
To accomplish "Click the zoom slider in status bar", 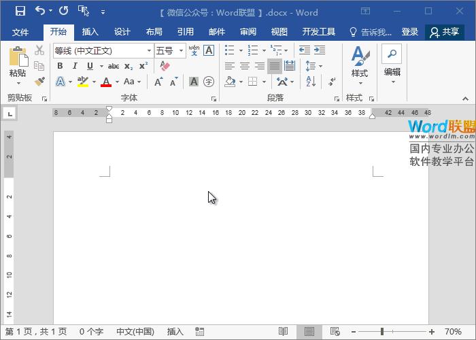I will [382, 331].
